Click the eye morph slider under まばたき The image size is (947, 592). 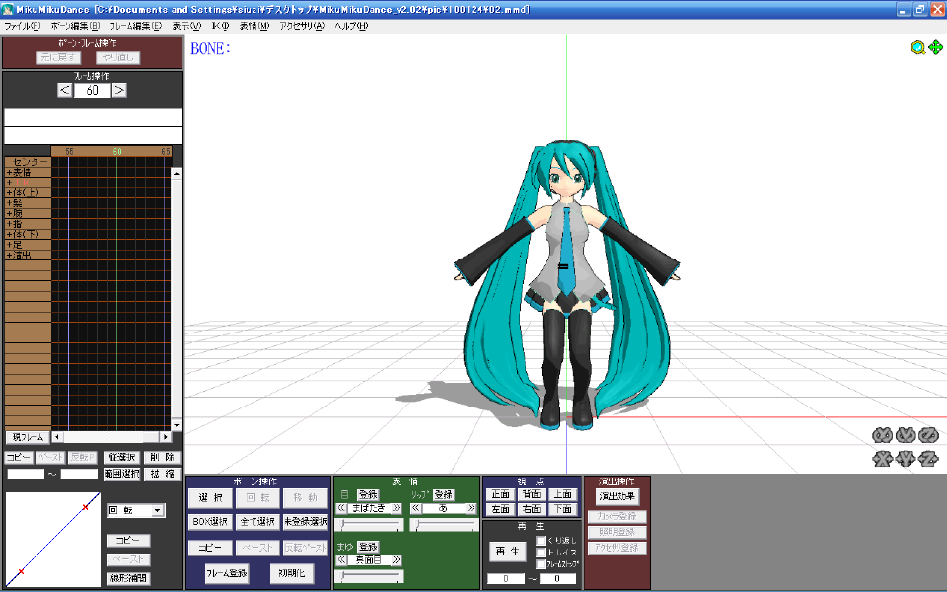tap(370, 525)
